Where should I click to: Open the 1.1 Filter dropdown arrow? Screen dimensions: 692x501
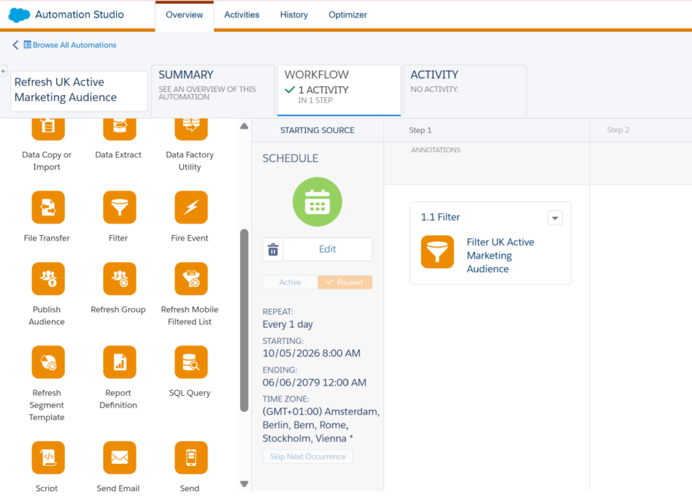coord(555,218)
